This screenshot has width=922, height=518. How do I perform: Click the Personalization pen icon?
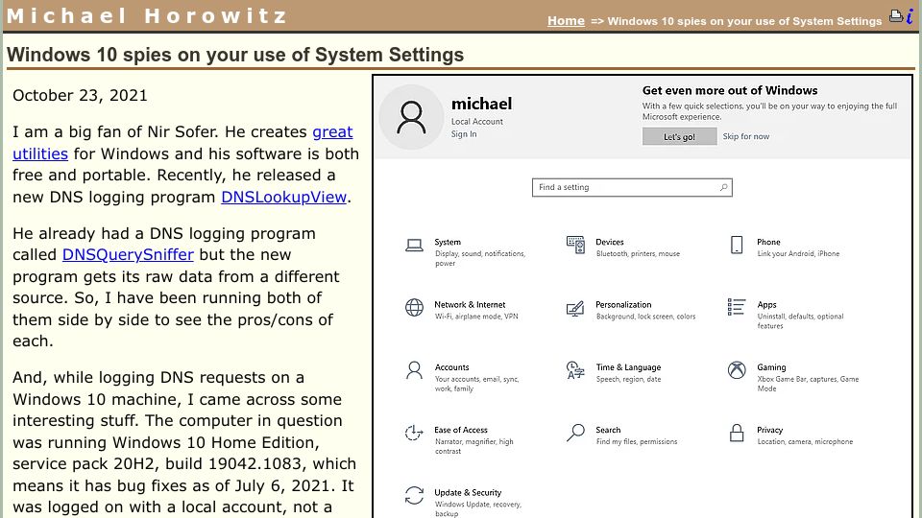[575, 308]
